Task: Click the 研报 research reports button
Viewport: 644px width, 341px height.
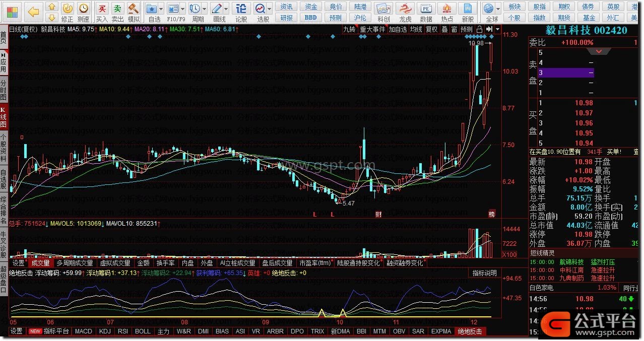Action: click(286, 18)
